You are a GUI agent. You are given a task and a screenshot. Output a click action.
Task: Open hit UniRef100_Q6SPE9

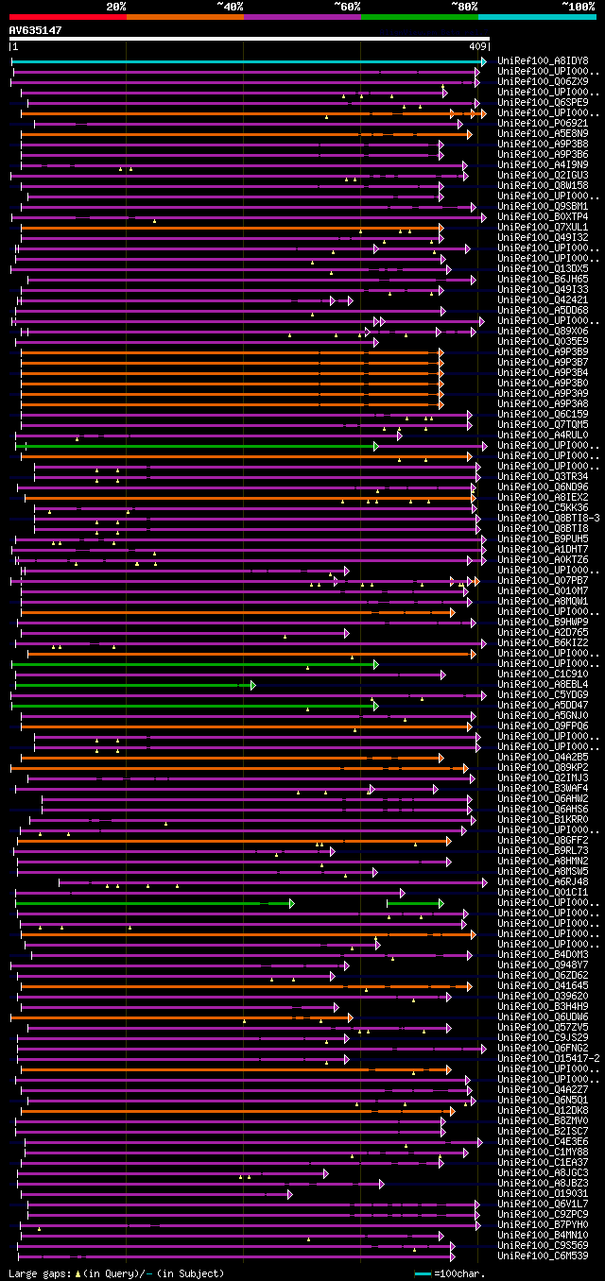coord(544,103)
